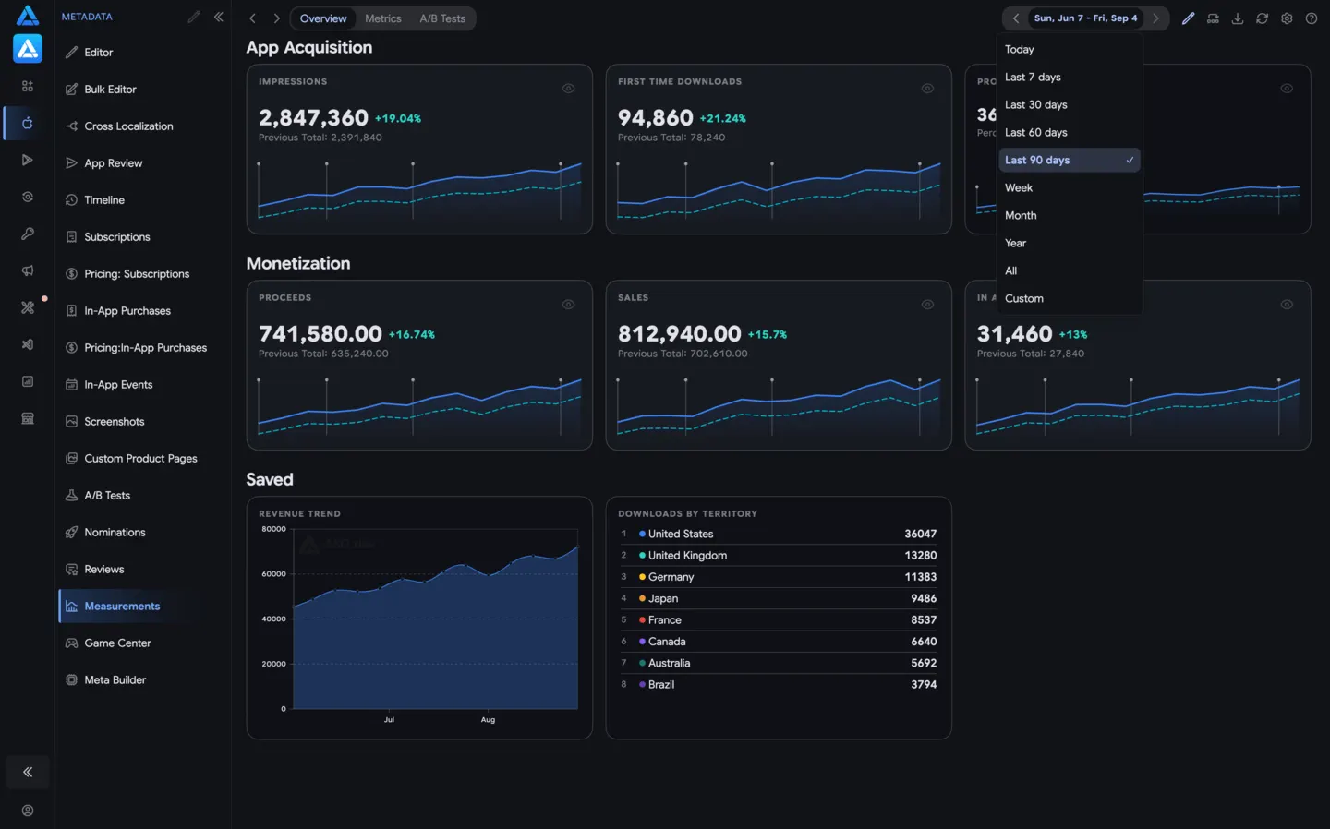Click the United States territory row
Screen dimensions: 1330x829
[x=779, y=534]
